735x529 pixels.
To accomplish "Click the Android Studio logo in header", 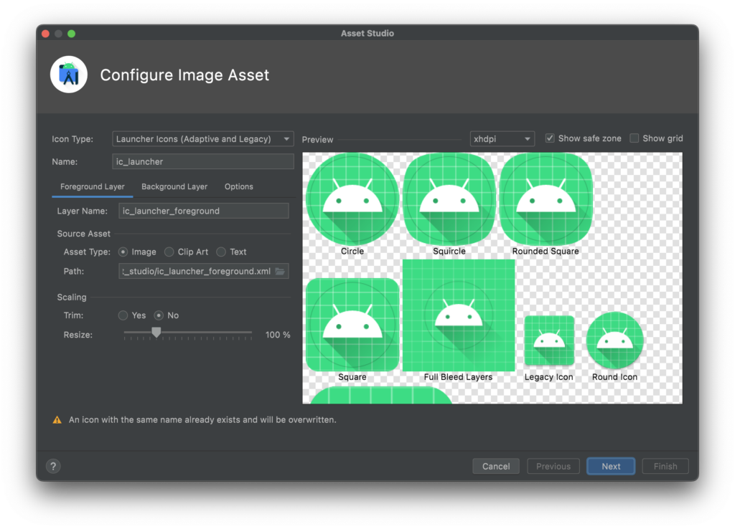I will 69,75.
